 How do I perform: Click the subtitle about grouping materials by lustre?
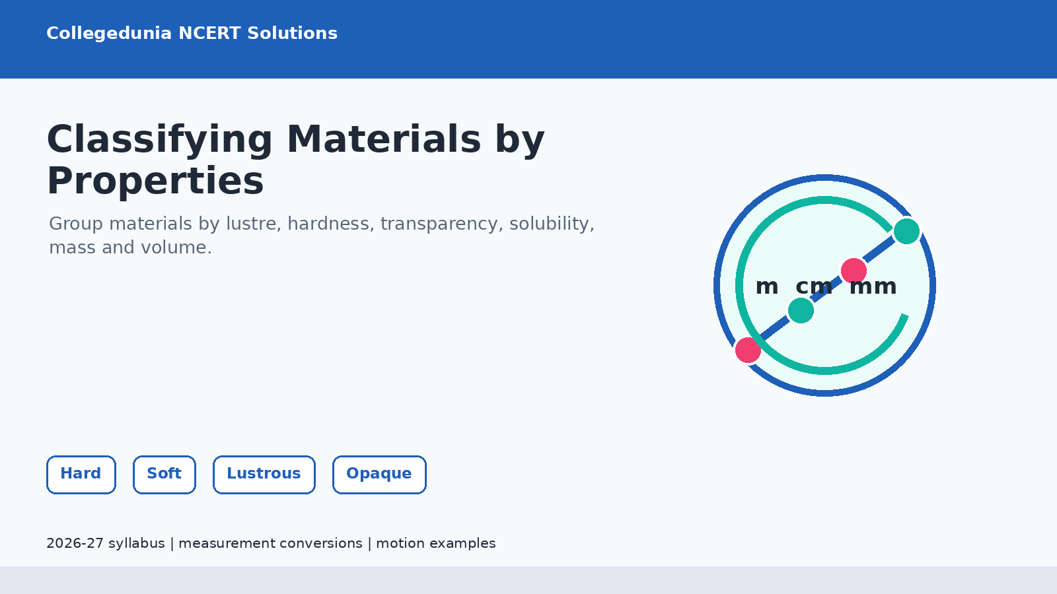[322, 235]
